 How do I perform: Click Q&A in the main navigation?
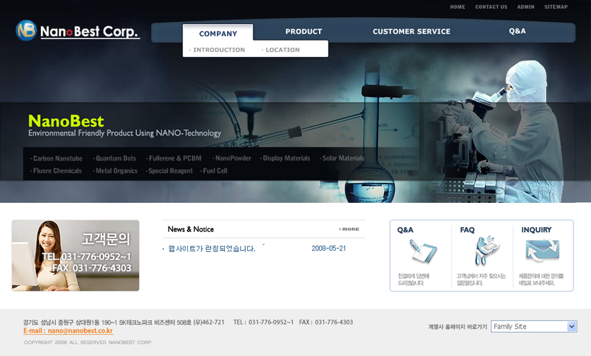[517, 31]
